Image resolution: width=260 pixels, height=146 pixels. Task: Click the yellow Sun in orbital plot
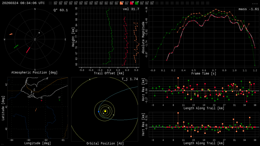point(105,111)
